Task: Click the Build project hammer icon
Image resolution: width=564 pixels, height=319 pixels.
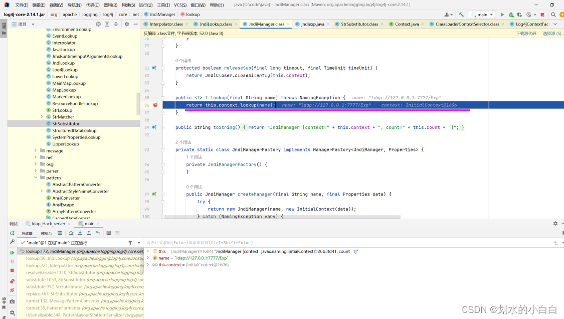Action: [461, 15]
